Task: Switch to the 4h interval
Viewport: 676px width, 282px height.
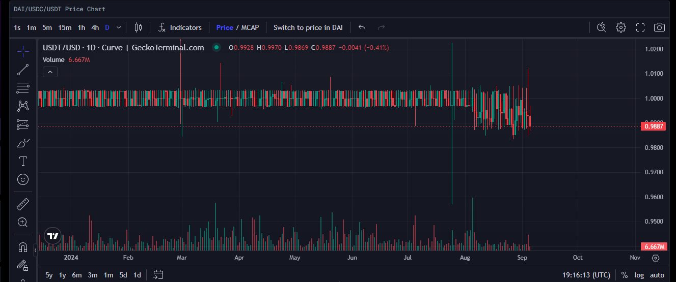Action: click(x=95, y=27)
